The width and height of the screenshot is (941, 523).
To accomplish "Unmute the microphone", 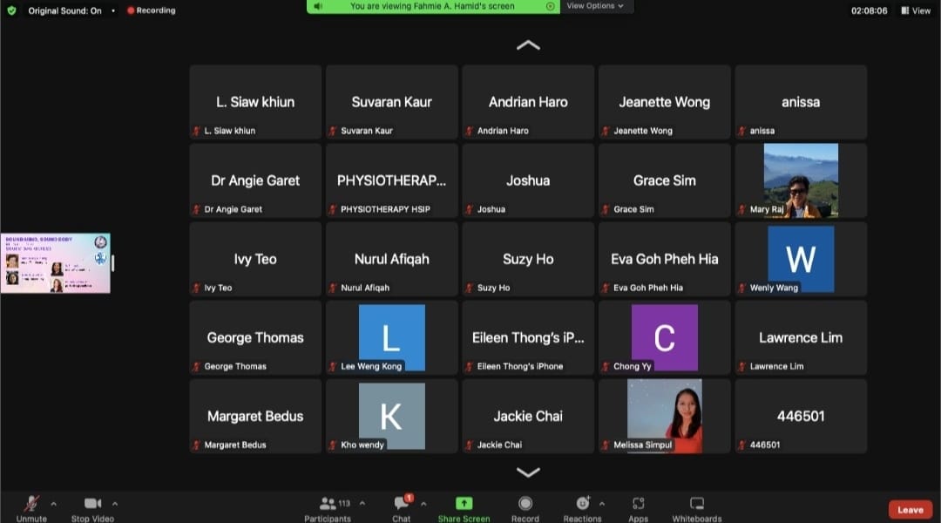I will tap(31, 504).
